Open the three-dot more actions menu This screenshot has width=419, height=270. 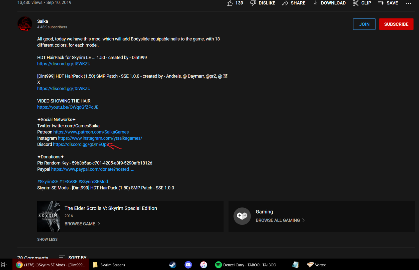coord(408,3)
